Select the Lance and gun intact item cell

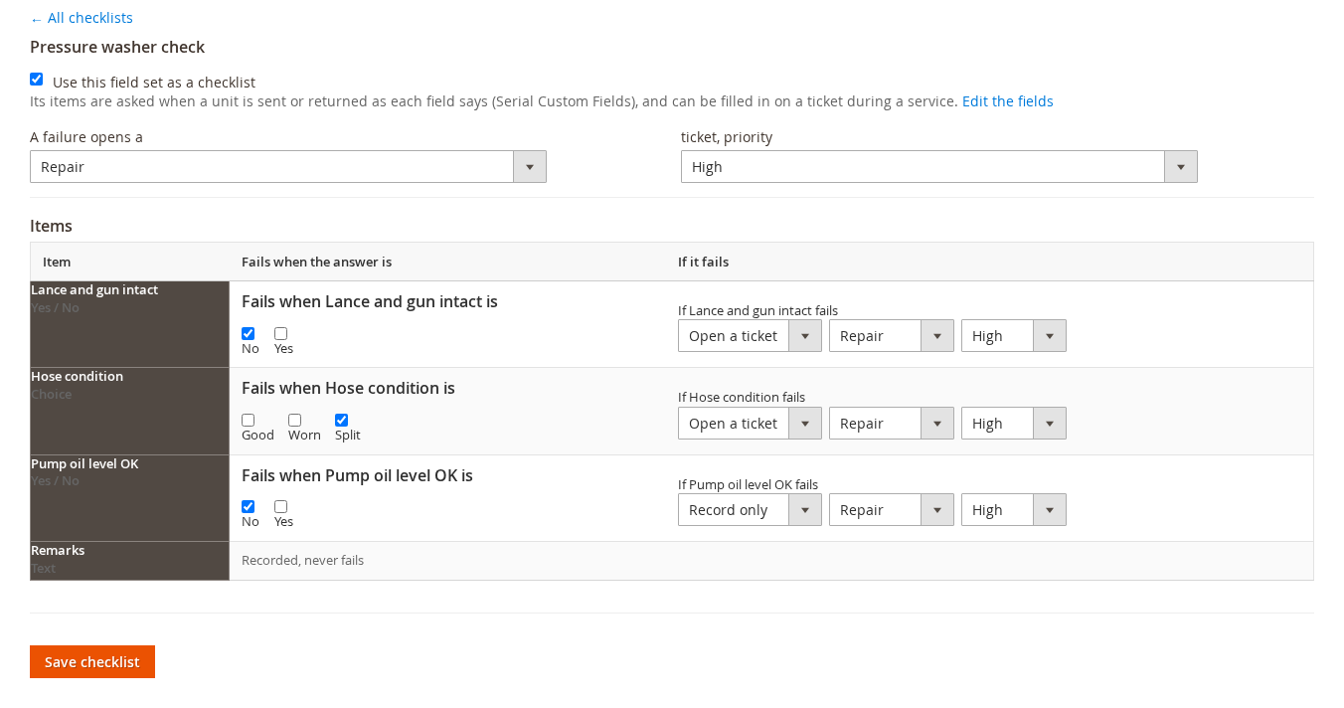tap(130, 324)
